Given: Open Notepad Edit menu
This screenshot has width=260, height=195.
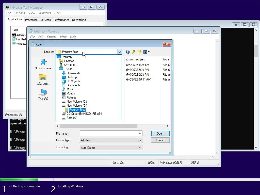Looking at the screenshot, I should click(41, 37).
